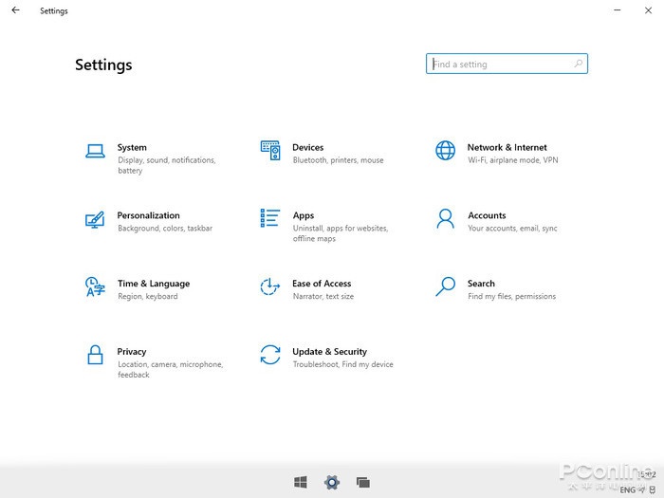The width and height of the screenshot is (664, 498).
Task: Click the Search magnifier category icon
Action: point(445,286)
